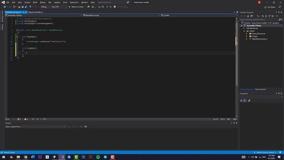The image size is (284, 160).
Task: Open the Debug configuration dropdown
Action: coord(45,7)
